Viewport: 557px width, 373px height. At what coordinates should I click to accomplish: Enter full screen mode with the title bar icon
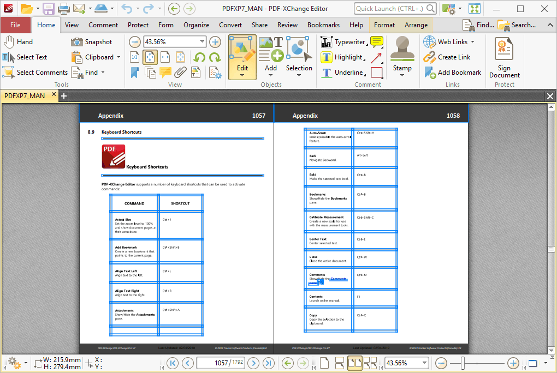coord(474,9)
